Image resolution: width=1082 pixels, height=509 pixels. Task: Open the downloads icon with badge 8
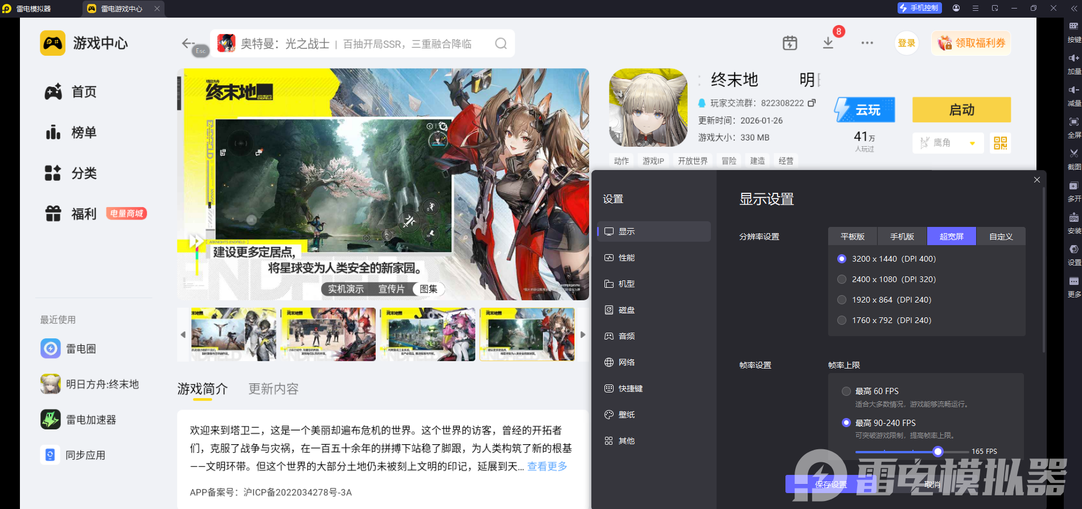pyautogui.click(x=828, y=43)
